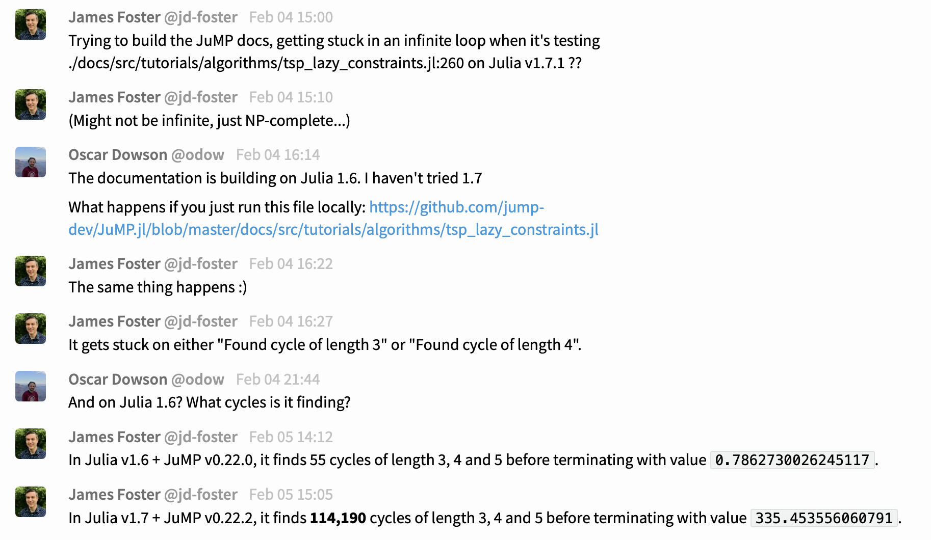
Task: Click the message 'The same thing happens :)'
Action: click(x=157, y=287)
